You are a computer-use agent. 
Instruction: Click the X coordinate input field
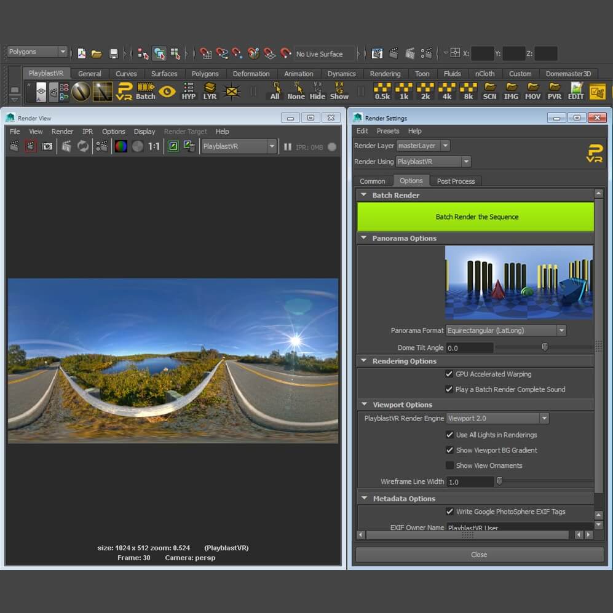click(x=483, y=53)
